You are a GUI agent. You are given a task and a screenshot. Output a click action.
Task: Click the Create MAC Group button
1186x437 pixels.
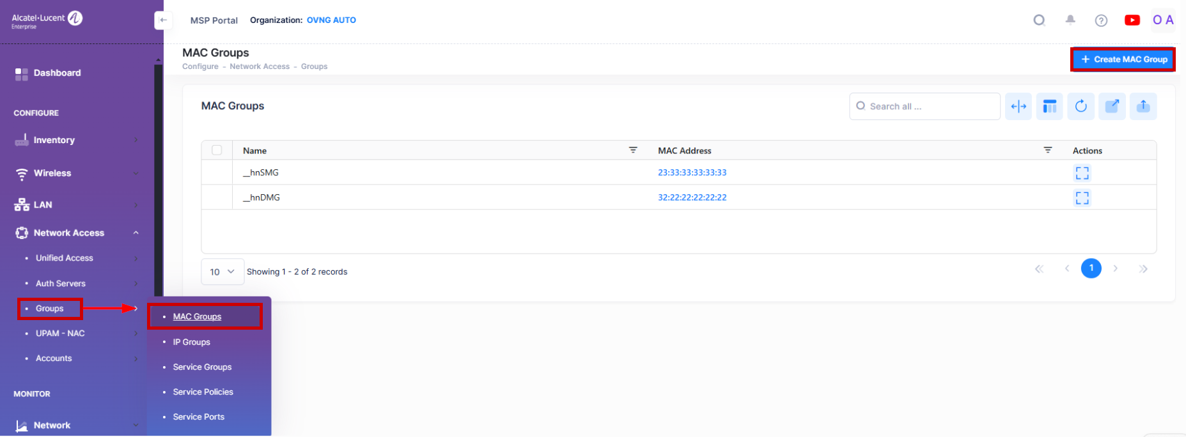click(x=1123, y=59)
